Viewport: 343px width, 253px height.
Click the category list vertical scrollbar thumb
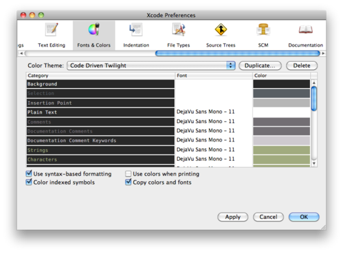(x=314, y=98)
